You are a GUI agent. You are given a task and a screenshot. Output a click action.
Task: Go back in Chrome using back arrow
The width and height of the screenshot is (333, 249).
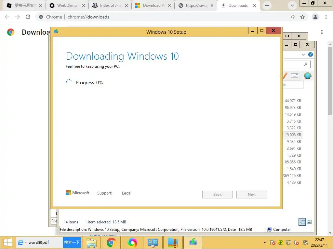pyautogui.click(x=7, y=17)
